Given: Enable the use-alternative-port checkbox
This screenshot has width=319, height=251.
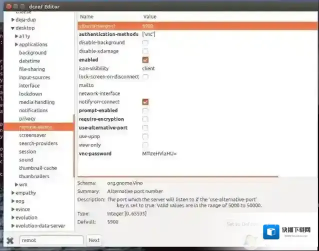Looking at the screenshot, I should [x=145, y=128].
